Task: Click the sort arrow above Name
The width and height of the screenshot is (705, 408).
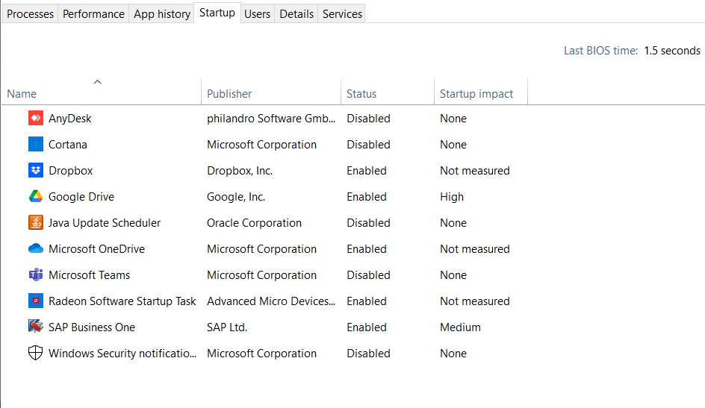Action: point(97,82)
